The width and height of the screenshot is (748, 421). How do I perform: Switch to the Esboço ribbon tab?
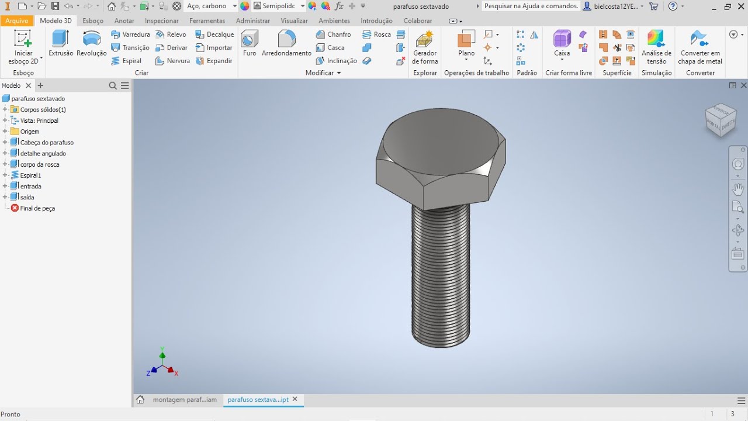tap(93, 20)
